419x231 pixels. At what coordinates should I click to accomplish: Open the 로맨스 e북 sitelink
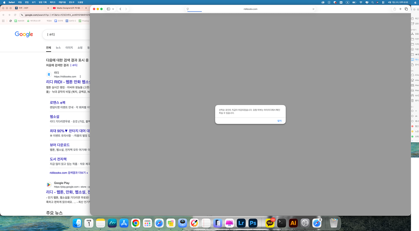58,103
